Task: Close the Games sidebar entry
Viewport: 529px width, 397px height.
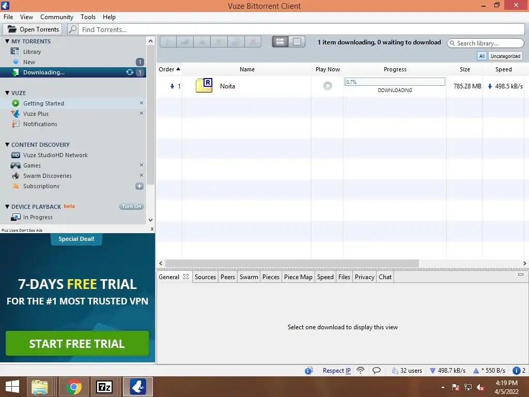Action: (x=142, y=165)
